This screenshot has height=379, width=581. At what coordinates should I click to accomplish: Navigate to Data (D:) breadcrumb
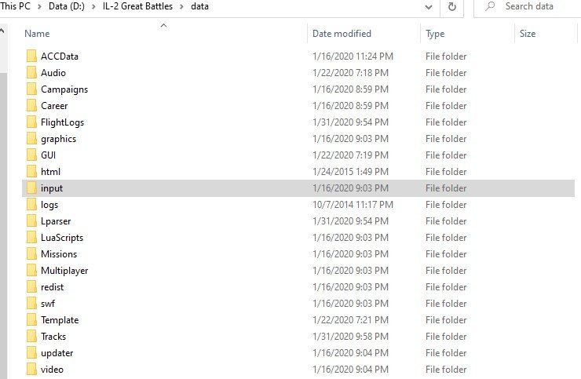67,6
